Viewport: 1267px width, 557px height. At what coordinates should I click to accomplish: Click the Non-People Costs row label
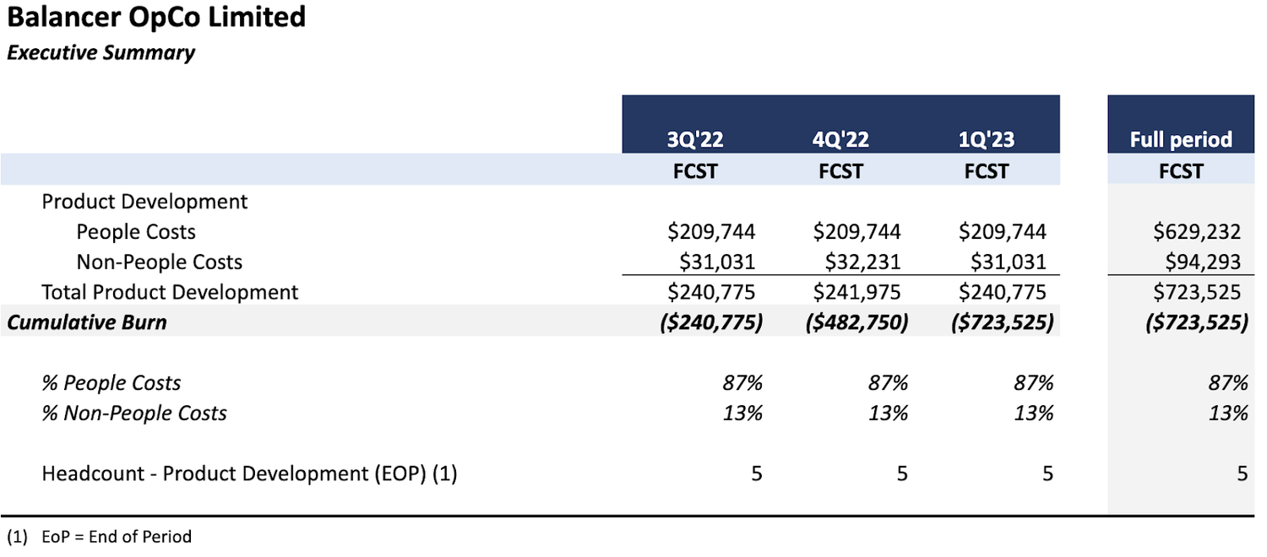(x=159, y=262)
